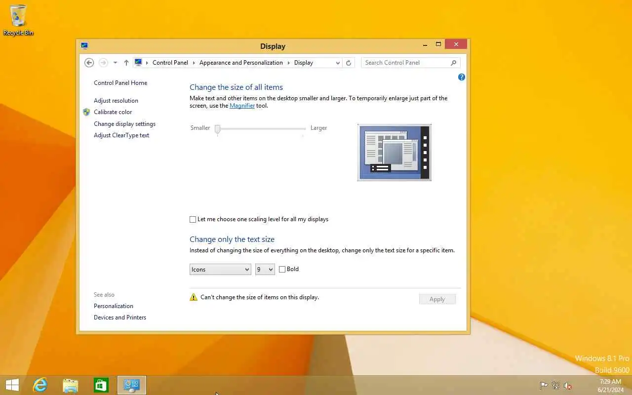Refresh the Display page
Screen dimensions: 632x395
click(349, 63)
